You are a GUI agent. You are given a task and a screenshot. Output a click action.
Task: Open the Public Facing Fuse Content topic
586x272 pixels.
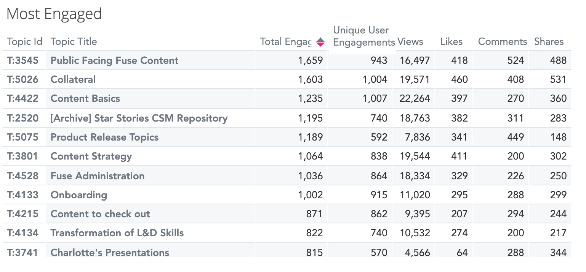[x=114, y=60]
